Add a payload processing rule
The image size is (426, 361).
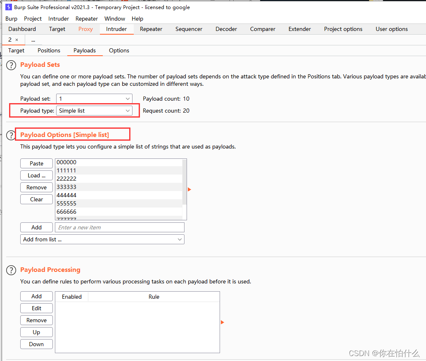[x=36, y=296]
